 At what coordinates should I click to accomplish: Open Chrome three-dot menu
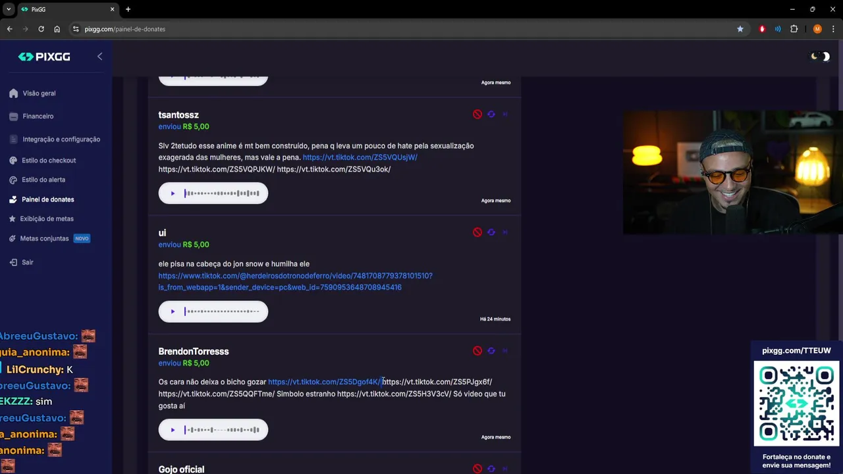(x=833, y=29)
